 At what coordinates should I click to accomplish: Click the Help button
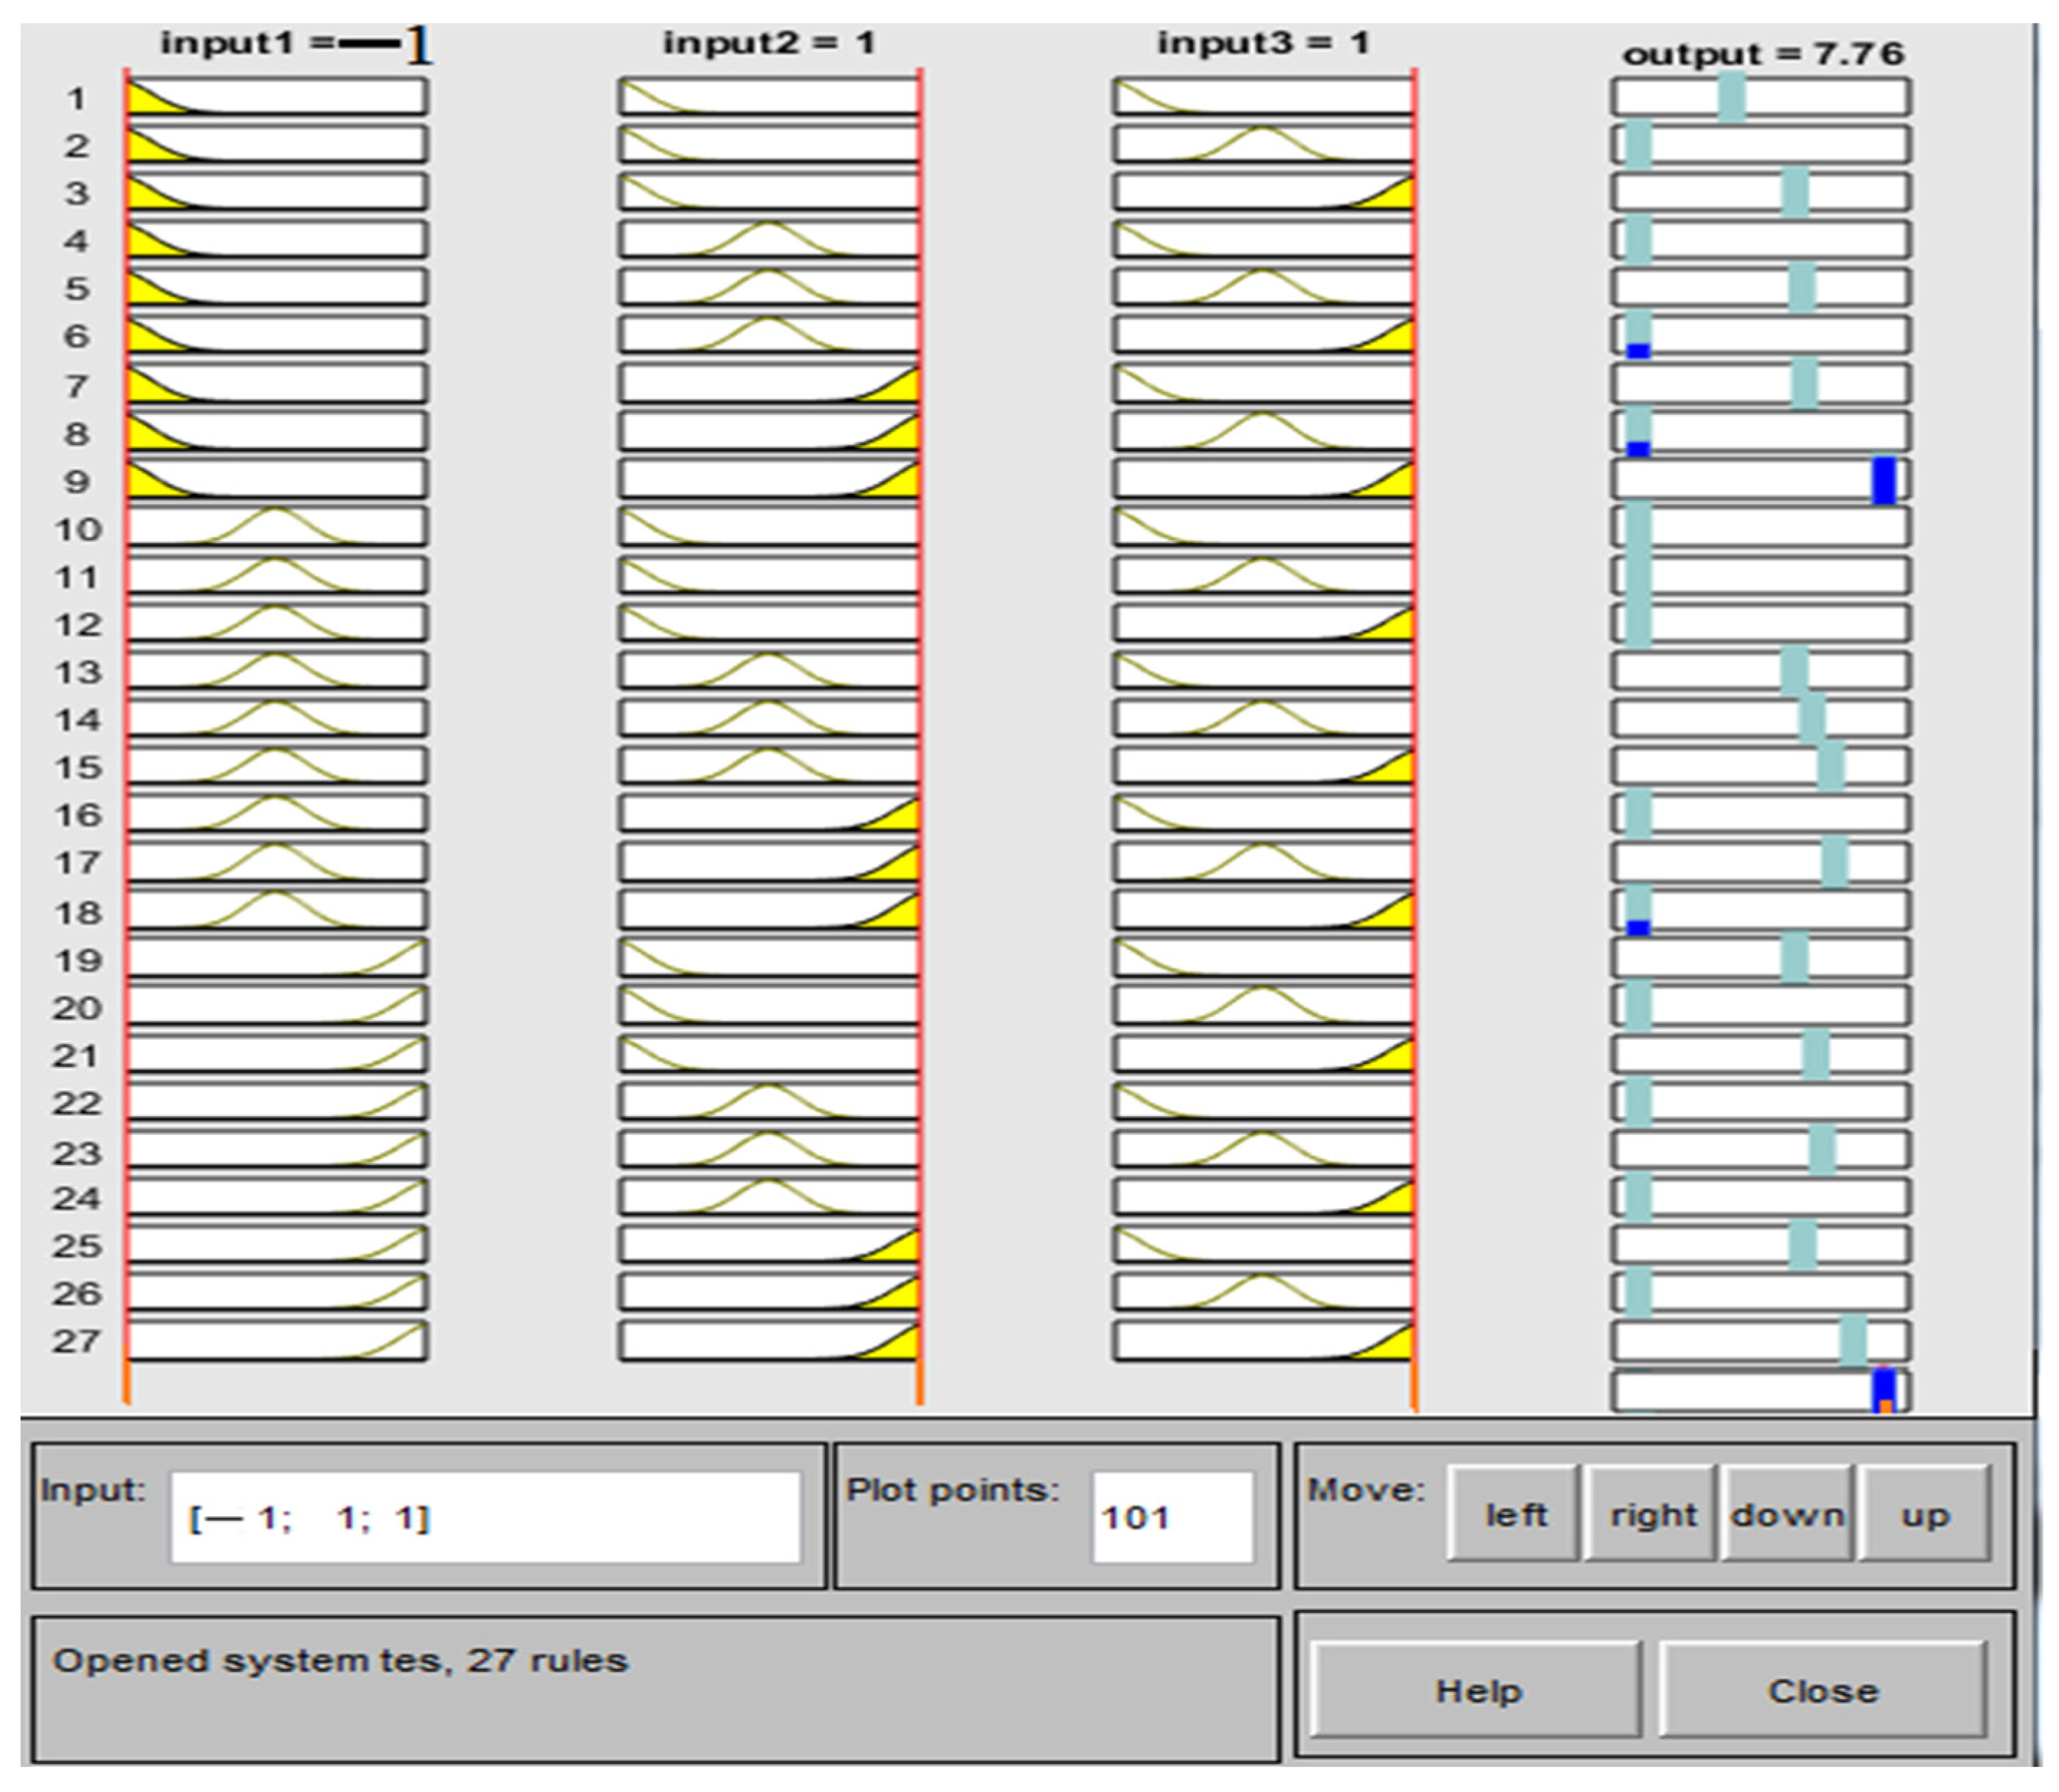tap(1476, 1691)
